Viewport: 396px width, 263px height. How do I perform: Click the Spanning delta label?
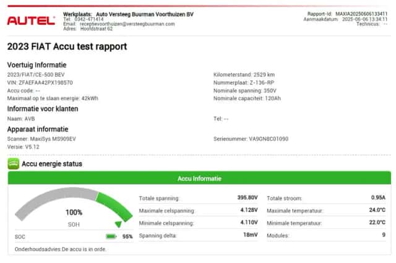click(158, 236)
